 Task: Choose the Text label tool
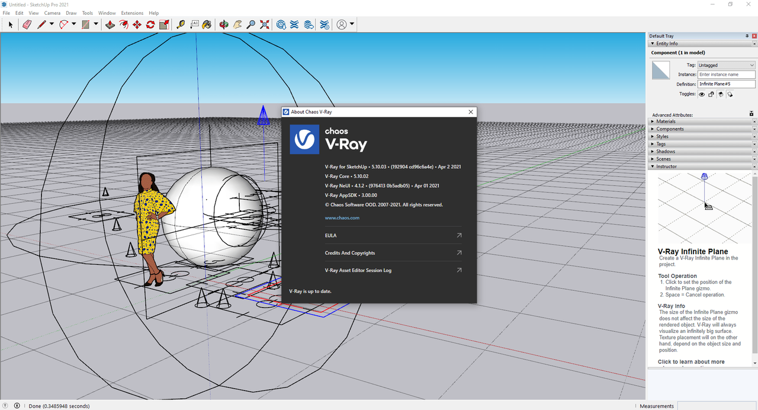[x=194, y=24]
